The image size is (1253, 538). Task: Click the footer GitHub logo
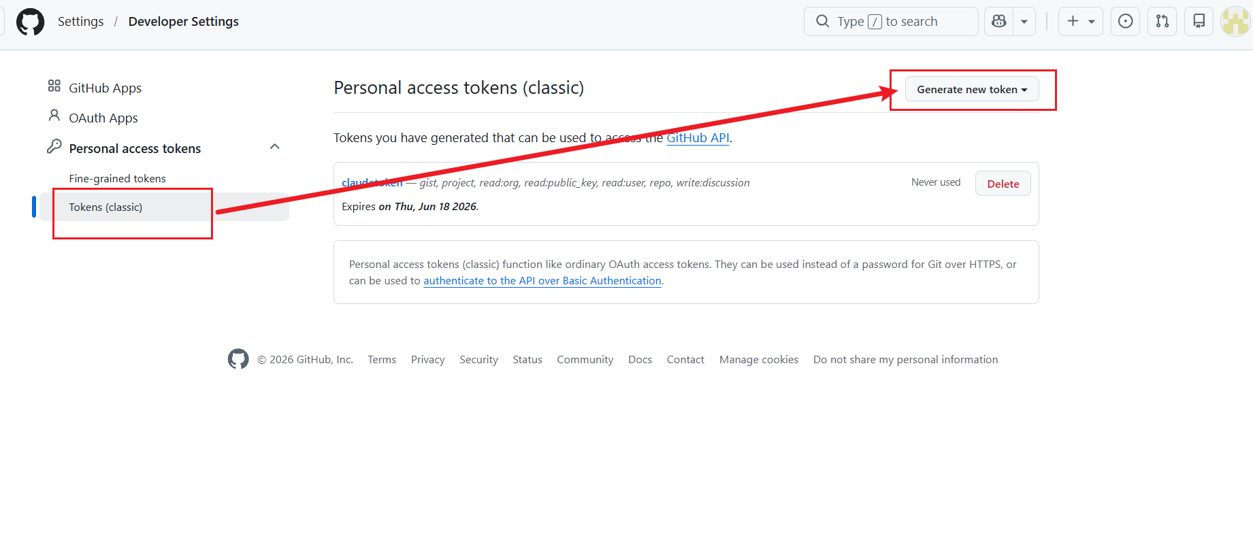click(238, 358)
